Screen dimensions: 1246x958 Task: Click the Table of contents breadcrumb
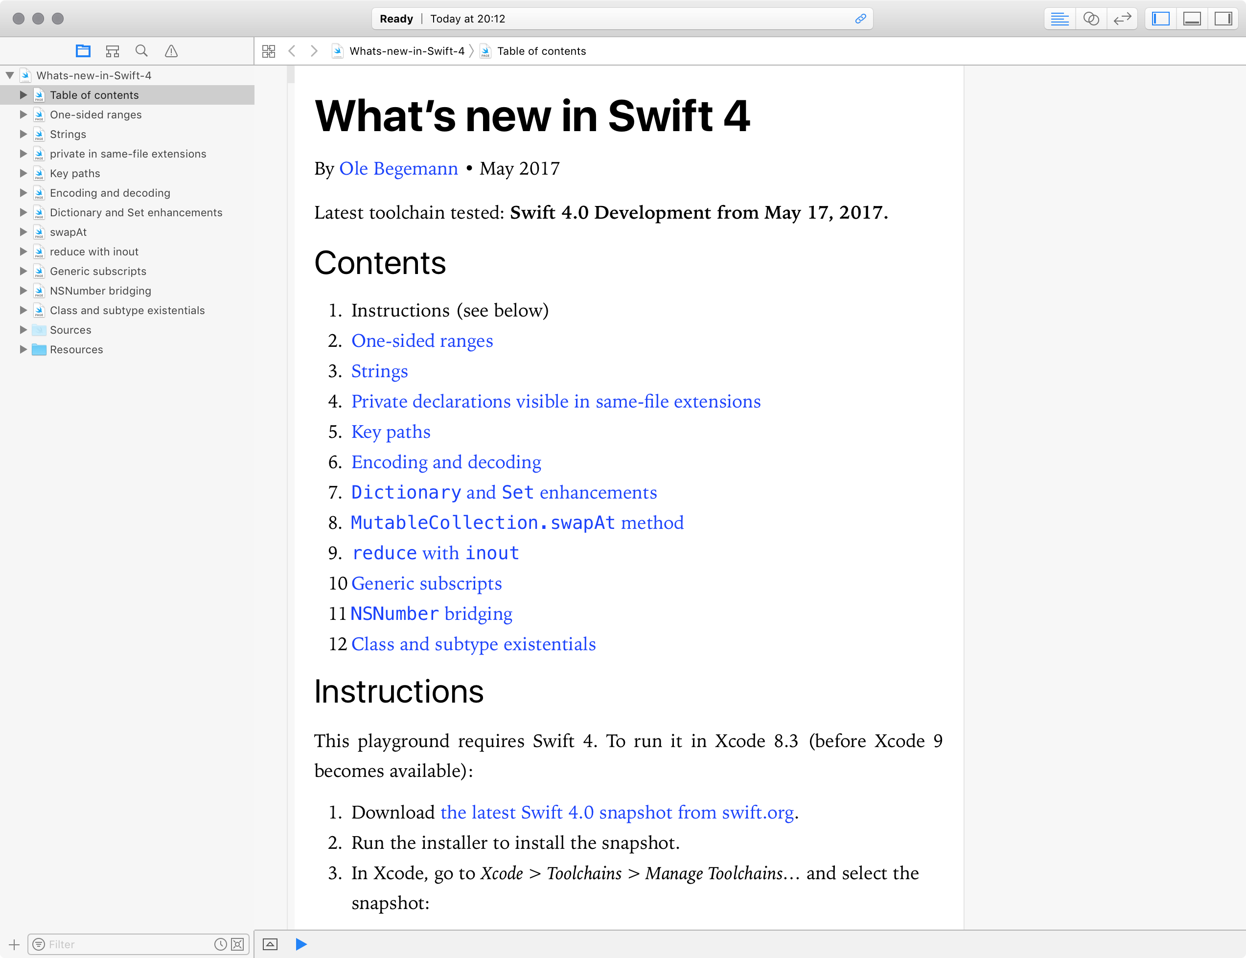point(541,51)
